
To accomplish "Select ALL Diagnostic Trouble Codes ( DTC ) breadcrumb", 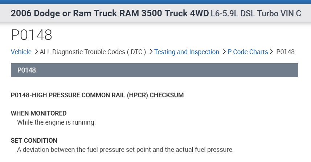I will coord(93,52).
